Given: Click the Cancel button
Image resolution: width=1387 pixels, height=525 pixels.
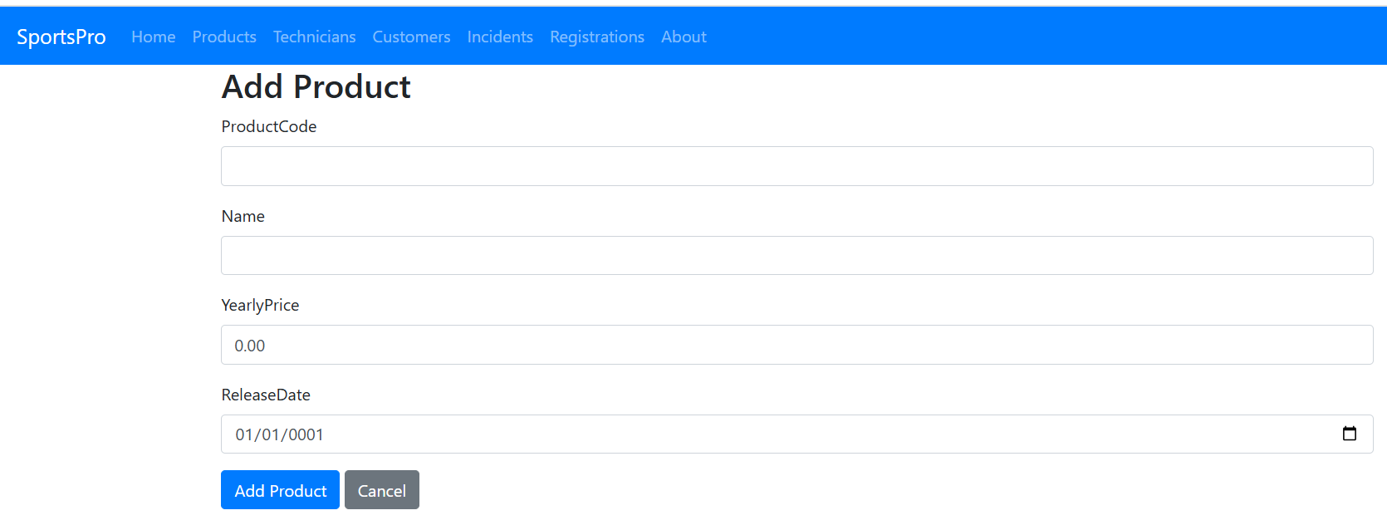Looking at the screenshot, I should click(382, 490).
